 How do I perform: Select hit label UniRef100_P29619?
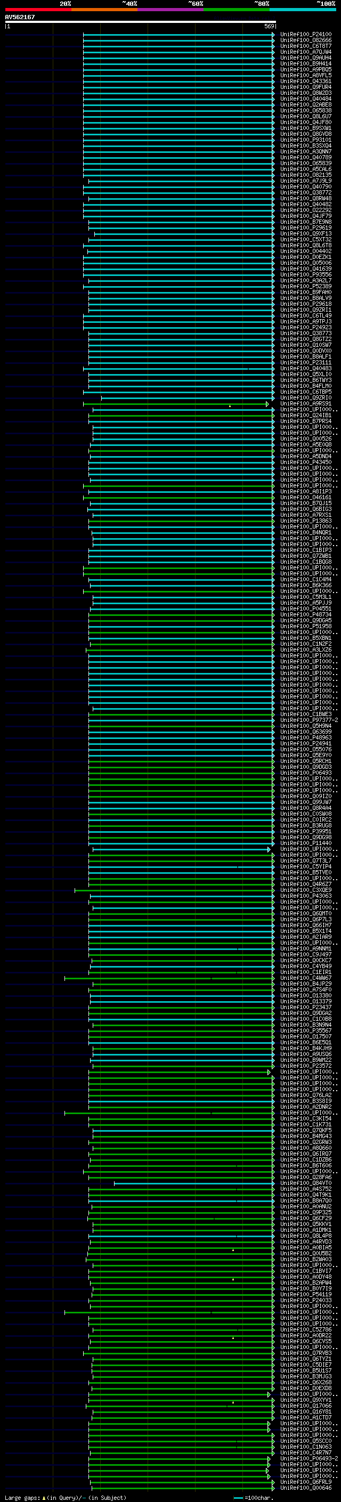tap(306, 228)
